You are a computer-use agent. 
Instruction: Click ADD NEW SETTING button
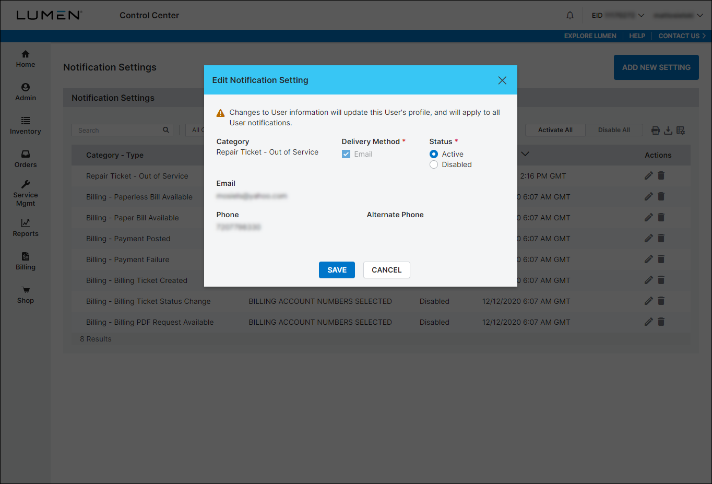(656, 67)
